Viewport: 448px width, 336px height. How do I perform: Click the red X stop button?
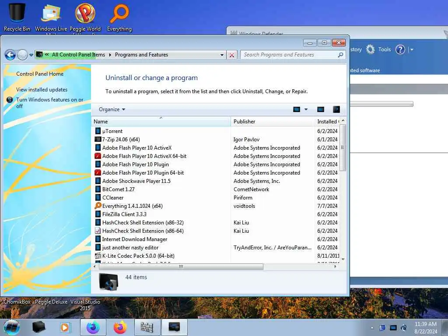pyautogui.click(x=232, y=55)
